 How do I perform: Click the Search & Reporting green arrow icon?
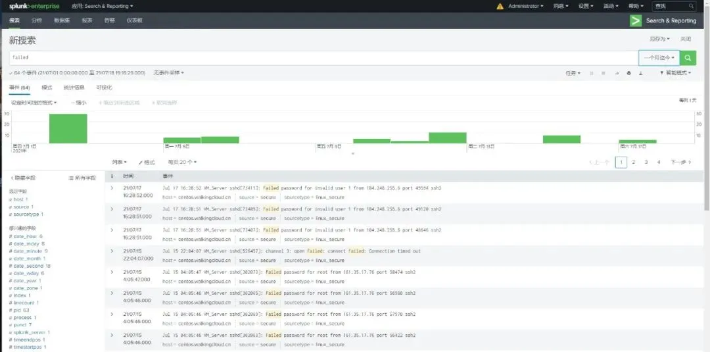[636, 20]
